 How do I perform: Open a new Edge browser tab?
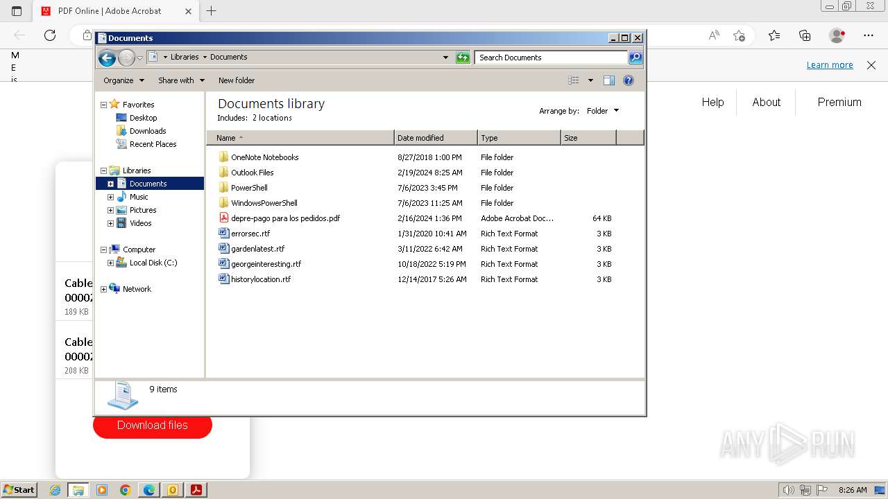click(x=212, y=11)
